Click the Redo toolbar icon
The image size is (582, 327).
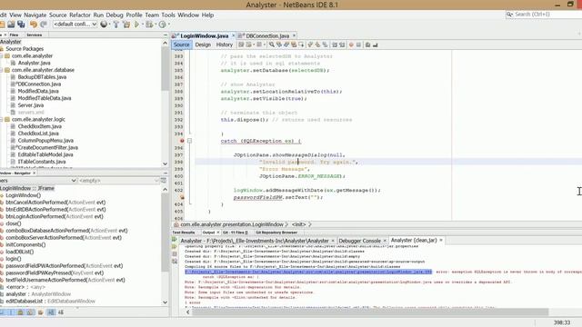coord(44,25)
